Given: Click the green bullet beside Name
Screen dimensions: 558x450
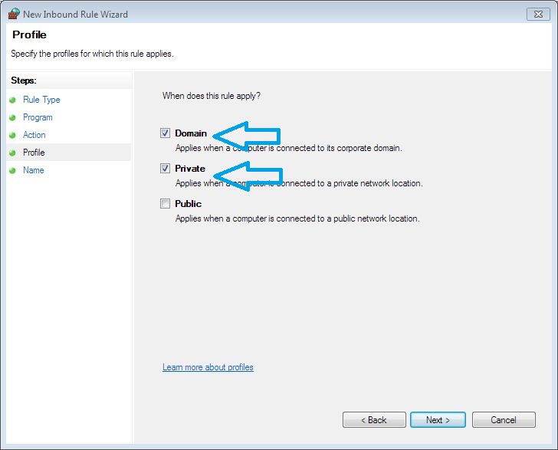Looking at the screenshot, I should (x=12, y=170).
